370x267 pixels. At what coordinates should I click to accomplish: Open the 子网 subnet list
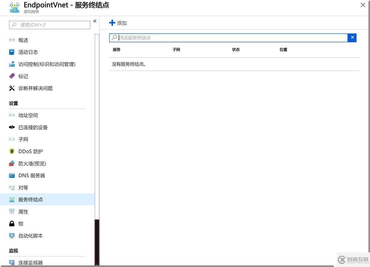[x=23, y=139]
